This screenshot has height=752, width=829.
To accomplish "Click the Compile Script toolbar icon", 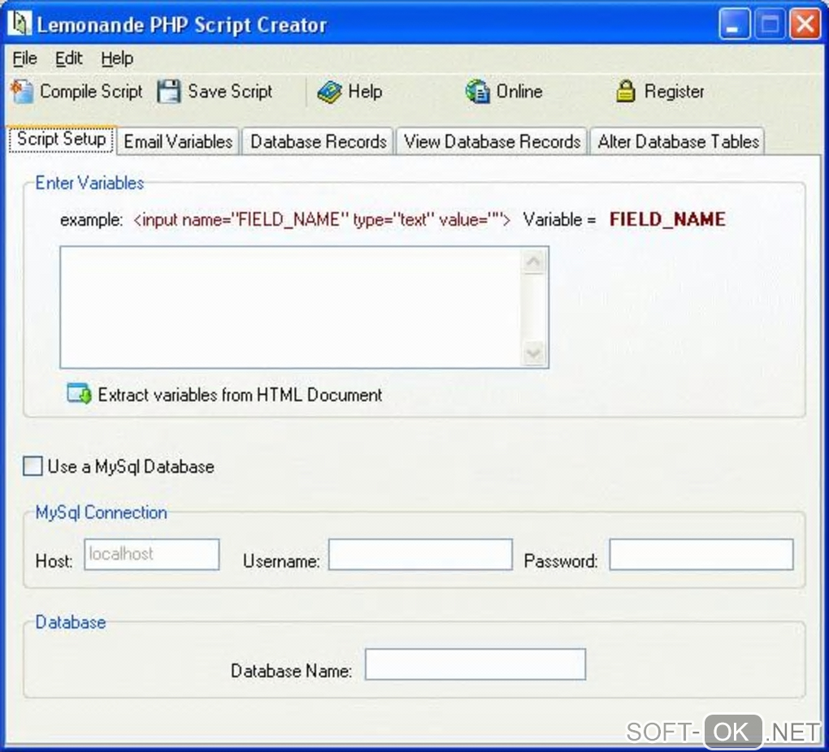I will [22, 92].
